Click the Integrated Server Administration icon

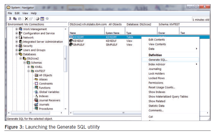[x=21, y=42]
